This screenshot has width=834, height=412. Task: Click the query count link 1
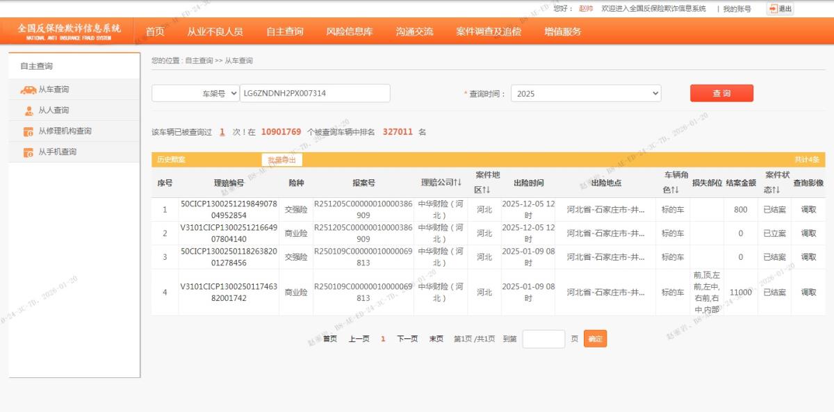click(222, 131)
